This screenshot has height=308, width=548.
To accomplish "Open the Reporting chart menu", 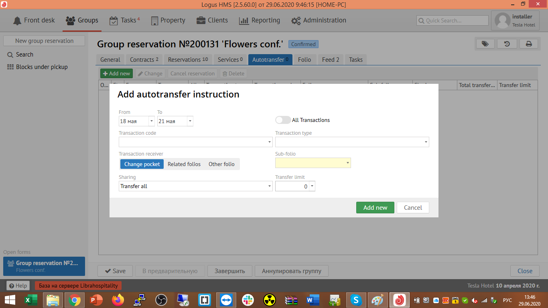I will click(x=260, y=20).
